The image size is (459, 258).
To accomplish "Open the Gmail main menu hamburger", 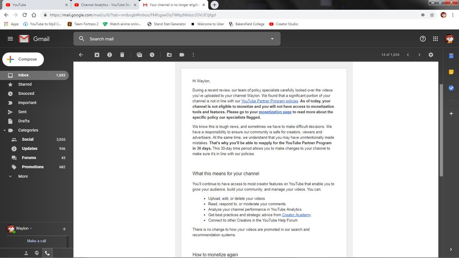I will click(10, 39).
